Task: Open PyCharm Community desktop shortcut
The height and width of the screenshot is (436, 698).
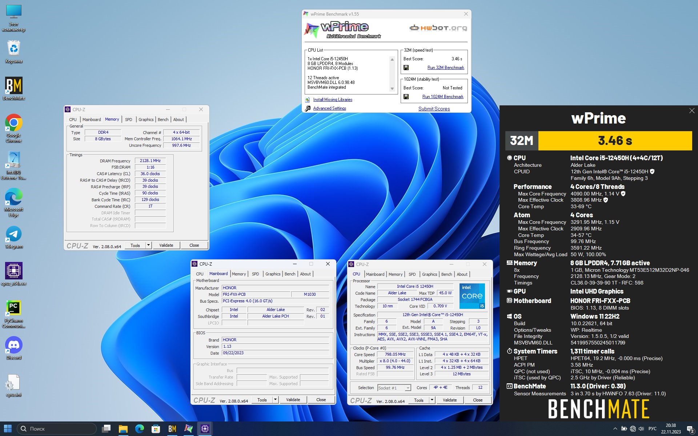Action: pos(14,314)
